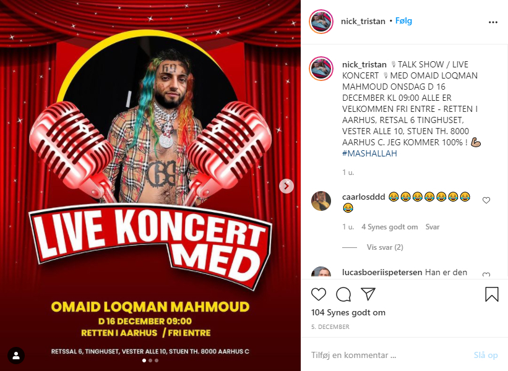Like caarlosddd's comment heart
The image size is (508, 371).
486,200
